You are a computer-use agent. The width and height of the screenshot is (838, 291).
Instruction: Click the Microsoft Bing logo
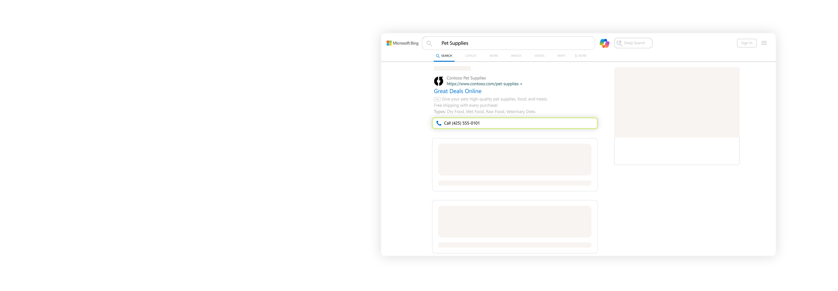coord(402,43)
